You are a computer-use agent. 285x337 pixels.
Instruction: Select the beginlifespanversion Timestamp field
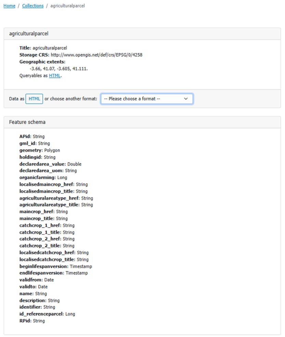(55, 266)
